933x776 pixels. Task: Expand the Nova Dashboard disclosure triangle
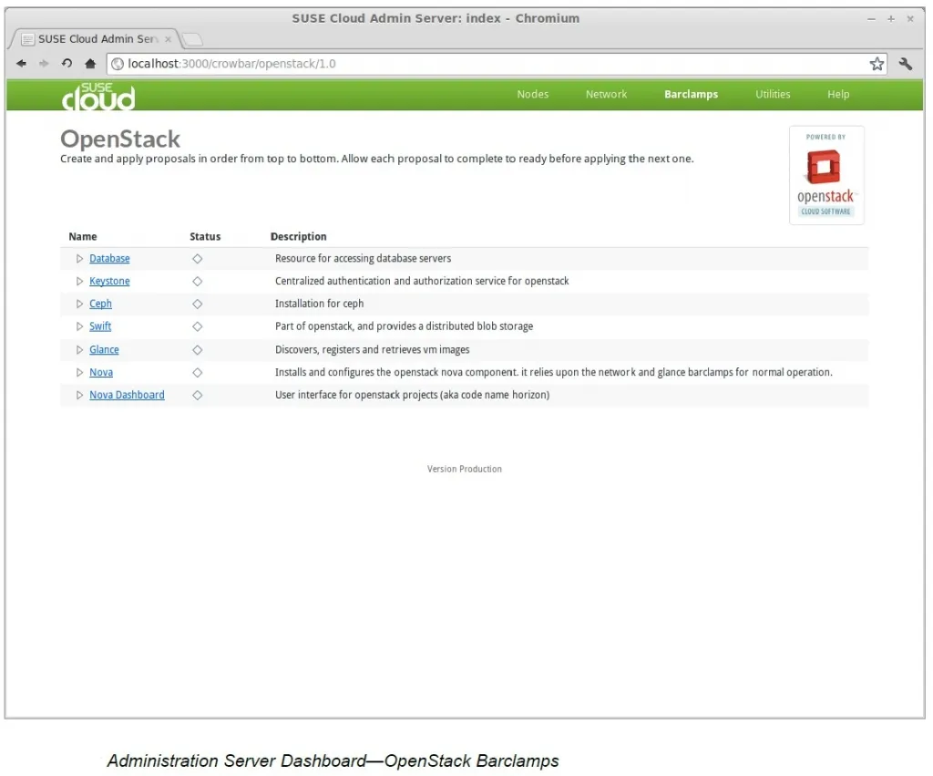coord(80,396)
